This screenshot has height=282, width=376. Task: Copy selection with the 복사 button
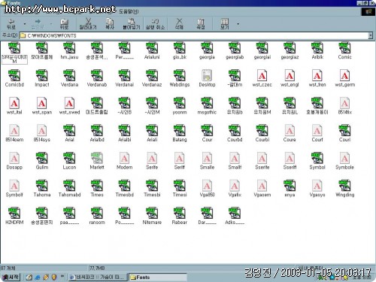pos(110,24)
